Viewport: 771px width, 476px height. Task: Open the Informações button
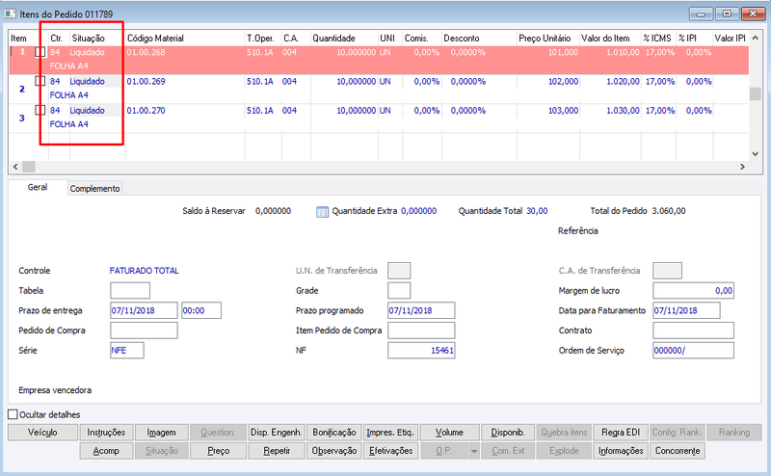pos(621,451)
